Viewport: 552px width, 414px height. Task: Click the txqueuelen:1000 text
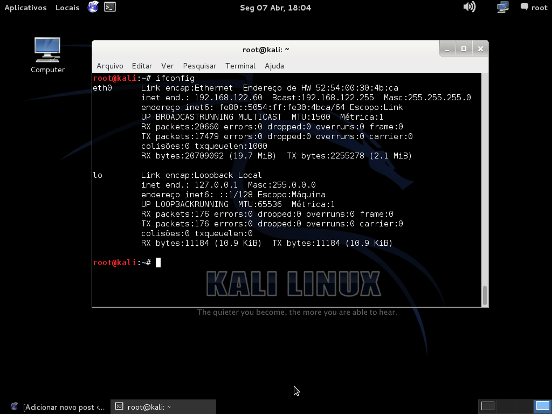click(231, 146)
